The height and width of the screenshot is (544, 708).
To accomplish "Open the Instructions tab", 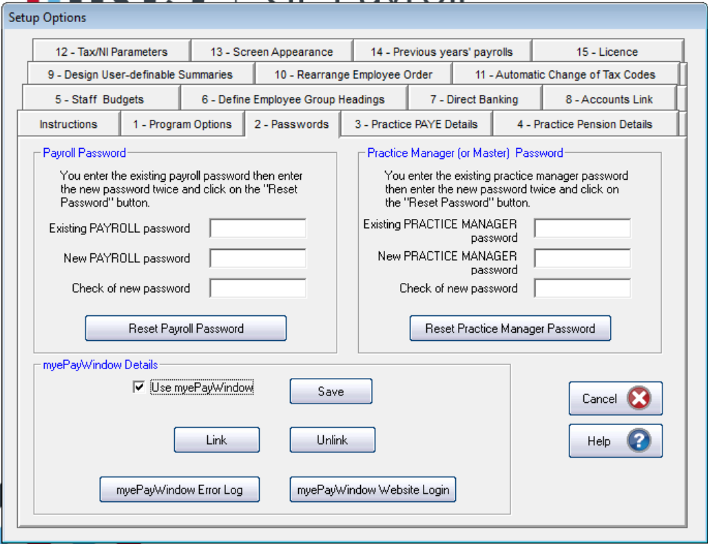I will [x=68, y=124].
